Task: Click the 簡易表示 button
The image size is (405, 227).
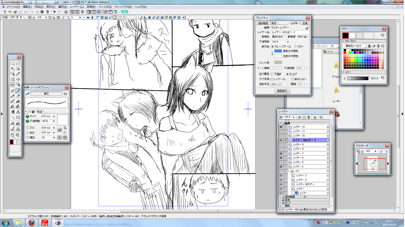Action: coord(282,91)
